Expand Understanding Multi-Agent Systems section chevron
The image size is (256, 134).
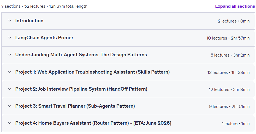(x=10, y=55)
